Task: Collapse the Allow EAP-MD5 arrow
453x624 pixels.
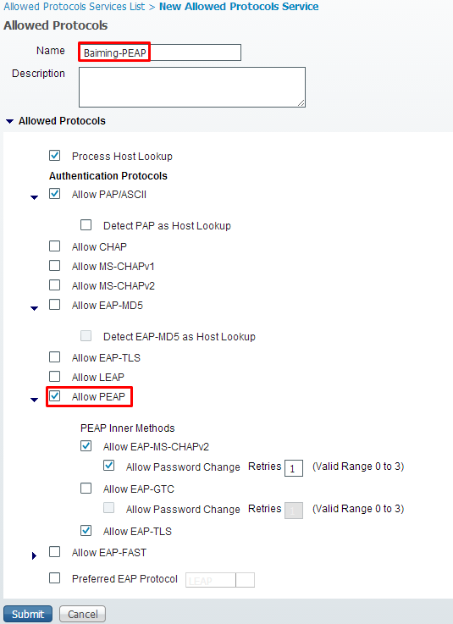Action: click(34, 308)
